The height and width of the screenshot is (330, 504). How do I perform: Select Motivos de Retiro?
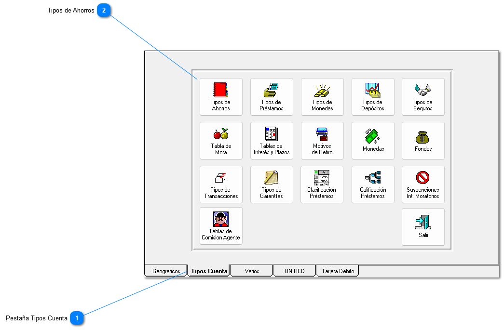[322, 141]
